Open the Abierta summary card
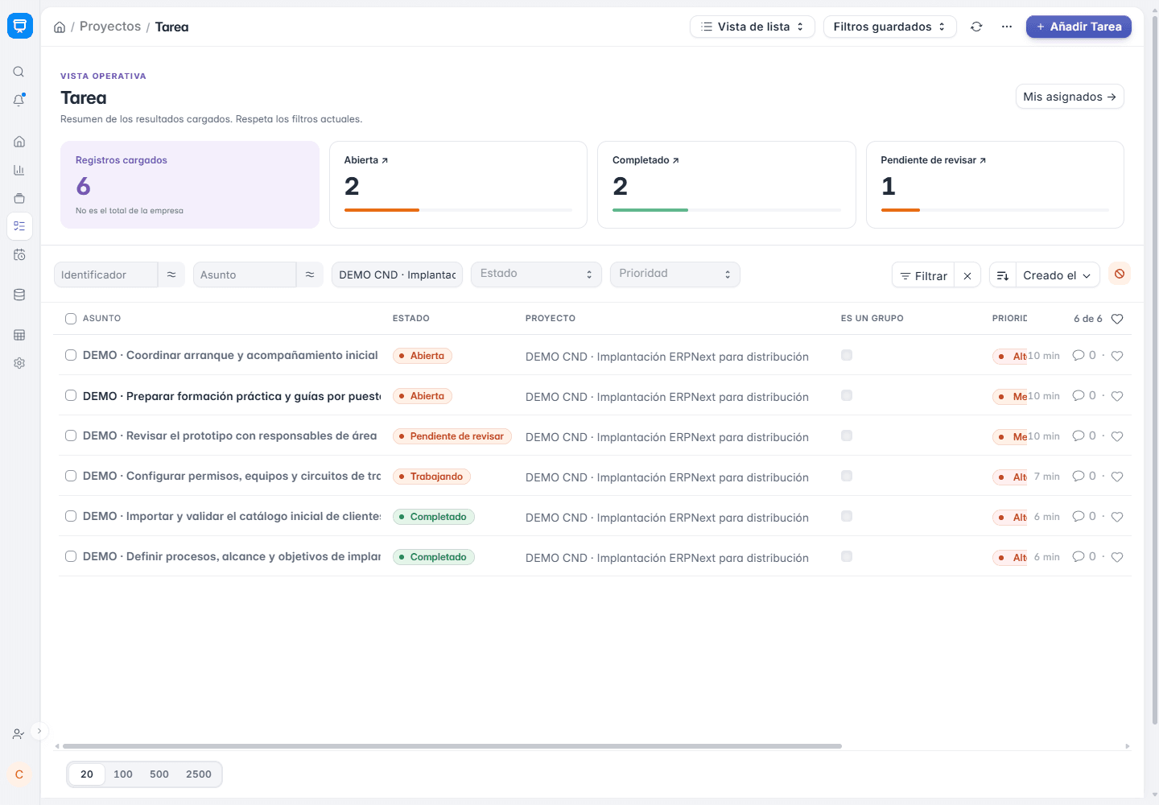 point(458,185)
